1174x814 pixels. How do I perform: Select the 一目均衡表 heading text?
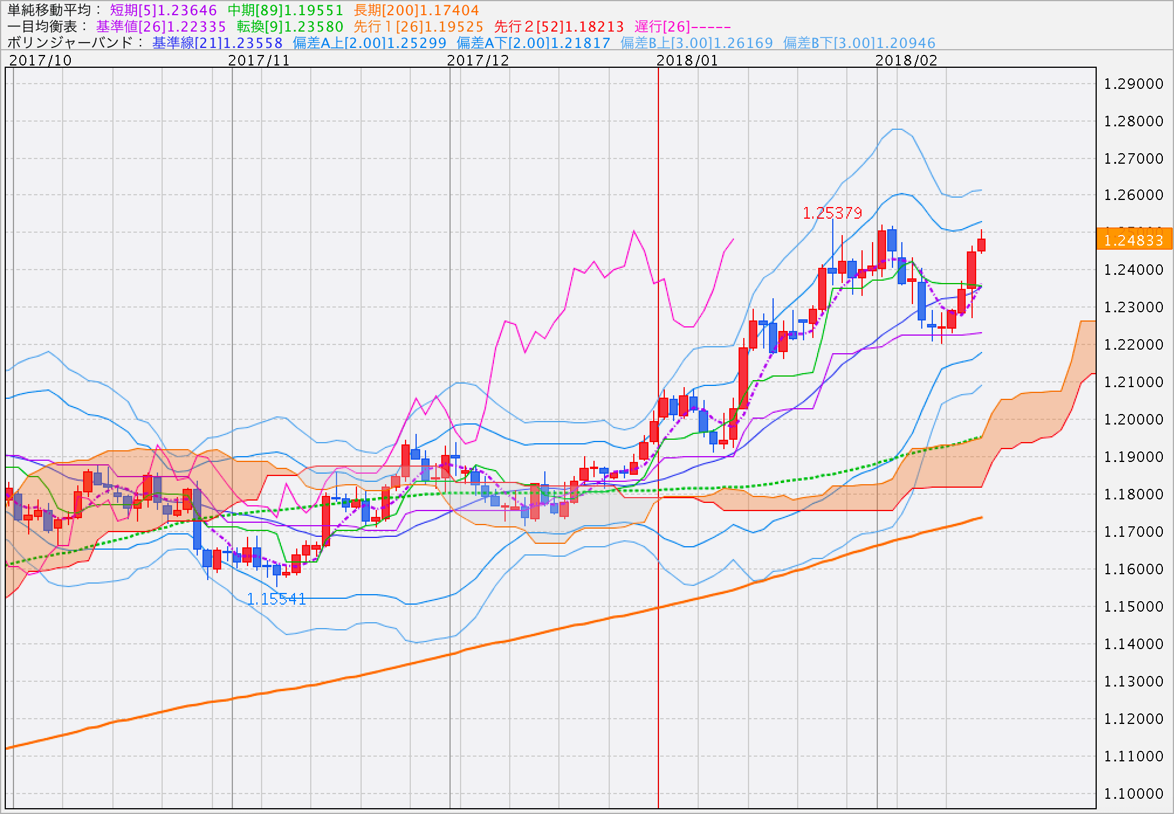[42, 26]
